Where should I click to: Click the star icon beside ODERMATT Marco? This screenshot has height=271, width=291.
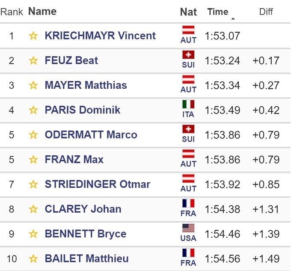coord(33,135)
